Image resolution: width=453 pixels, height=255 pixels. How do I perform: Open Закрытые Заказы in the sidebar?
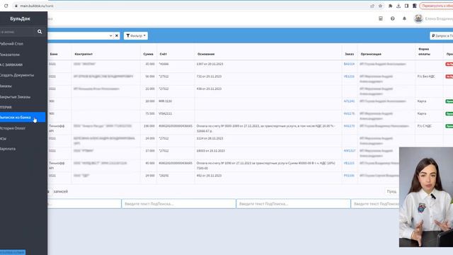click(15, 97)
